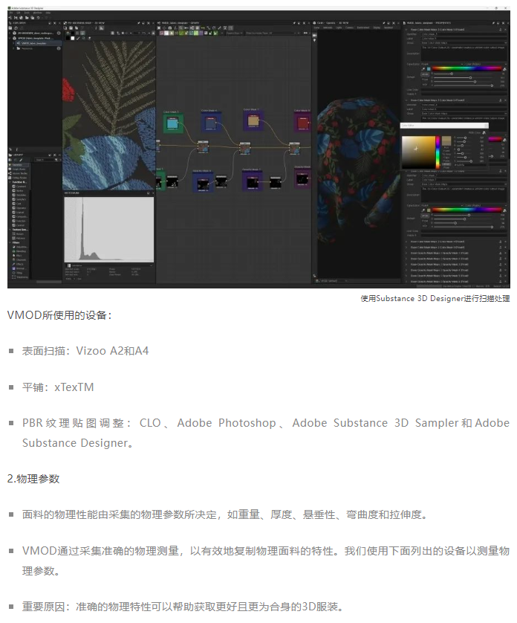
Task: Click the heading 'VMOD所使用的设备'
Action: point(57,315)
